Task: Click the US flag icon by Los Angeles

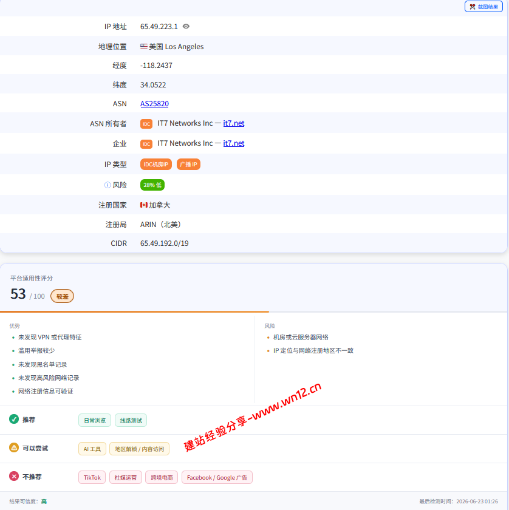Action: [x=144, y=47]
